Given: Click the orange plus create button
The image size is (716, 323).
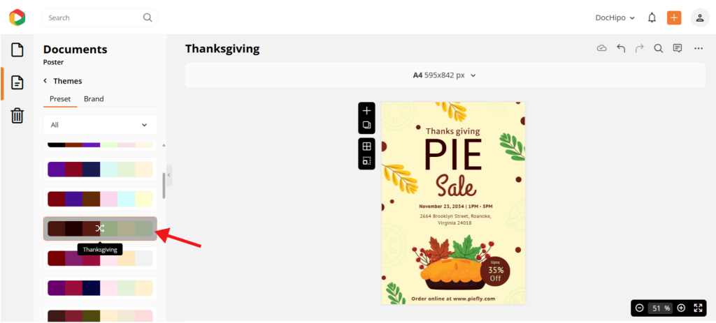Looking at the screenshot, I should 674,18.
